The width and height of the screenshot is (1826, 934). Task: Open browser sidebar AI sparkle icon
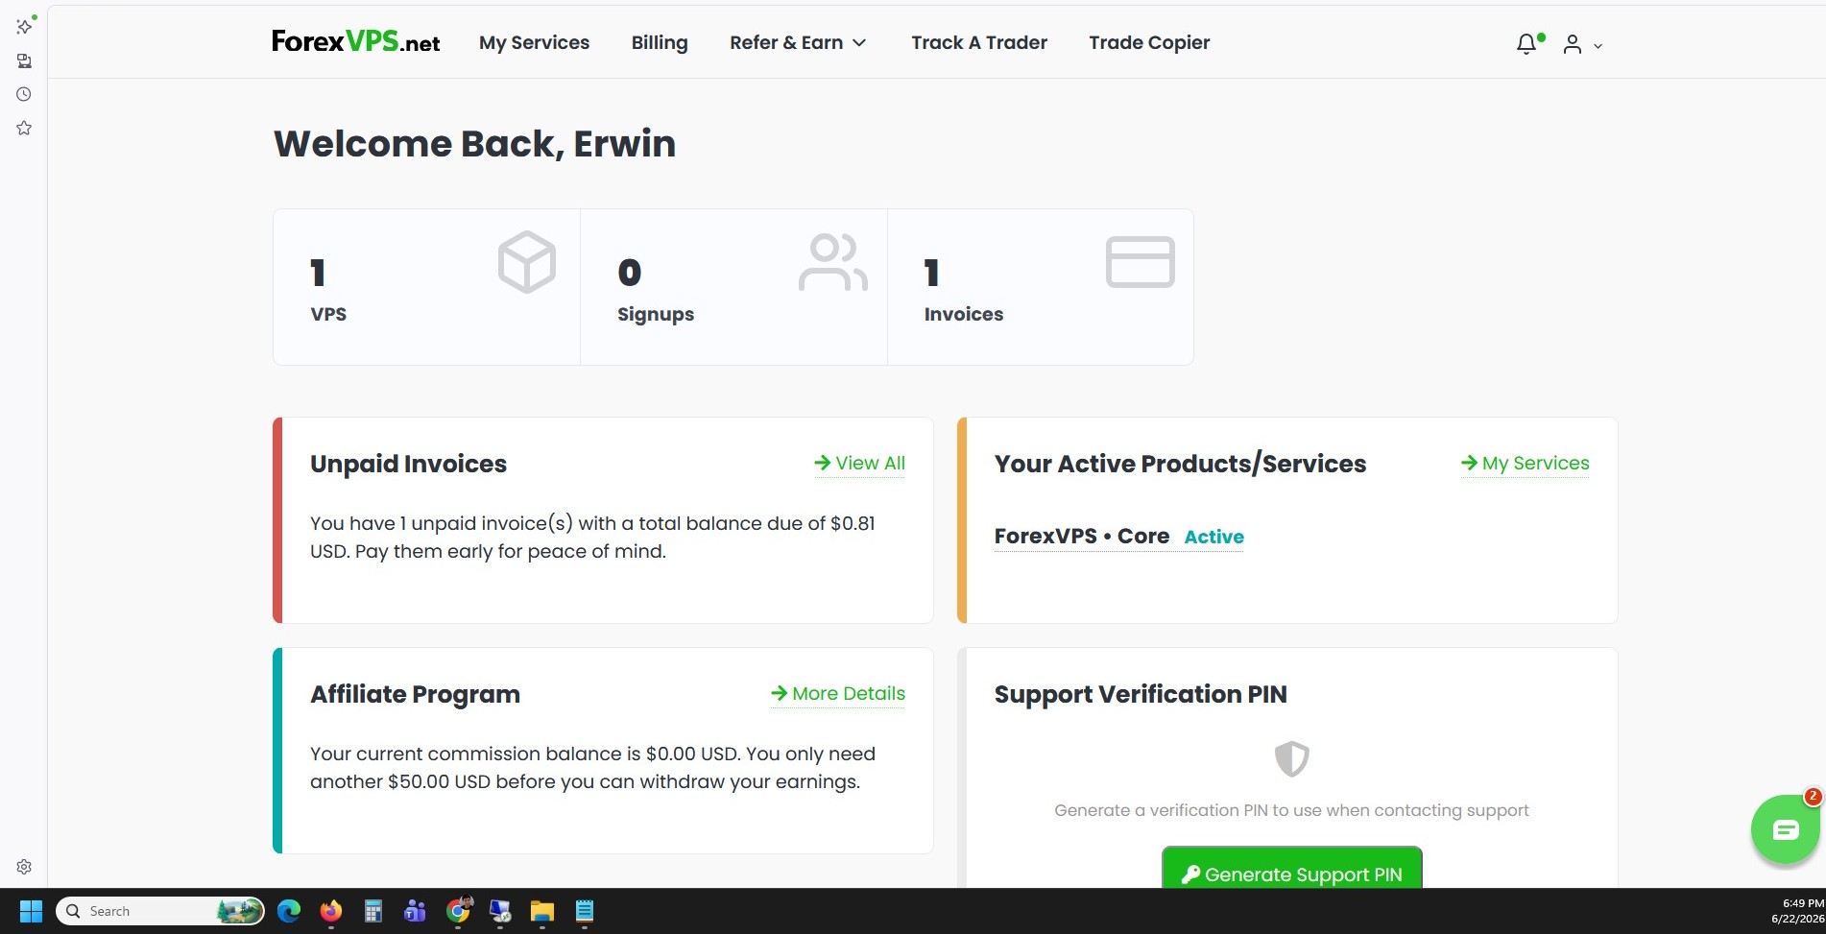click(x=24, y=27)
